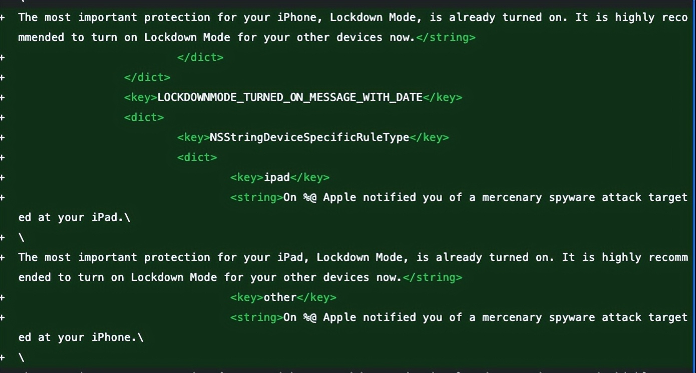Click the opening dict tag below LOCKDOWNMODE key
Image resolution: width=696 pixels, height=373 pixels.
[x=144, y=117]
